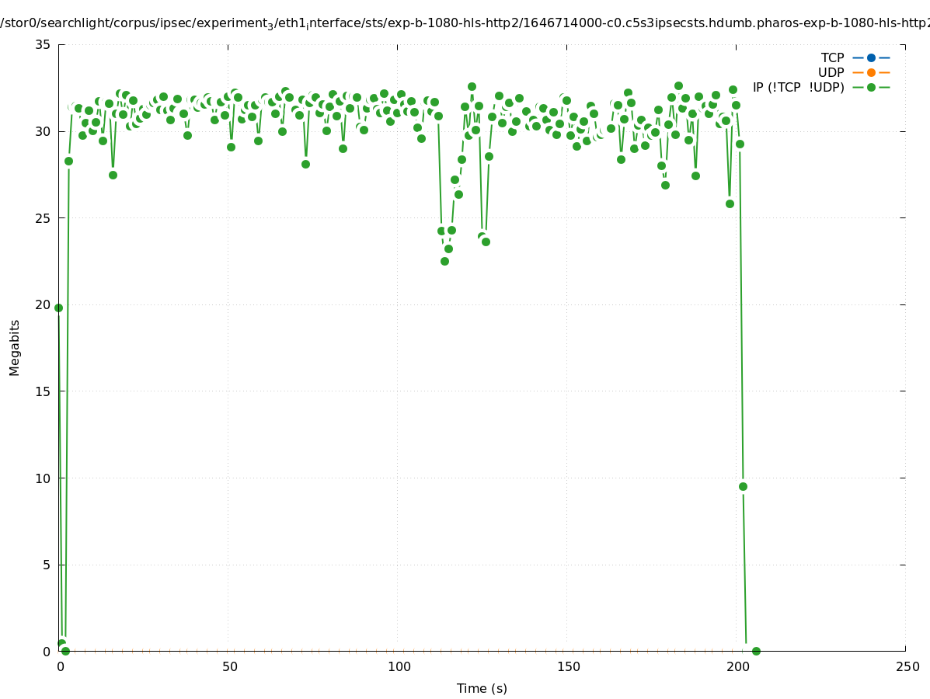The height and width of the screenshot is (699, 930).
Task: Click the blue TCP legend marker
Action: click(871, 57)
